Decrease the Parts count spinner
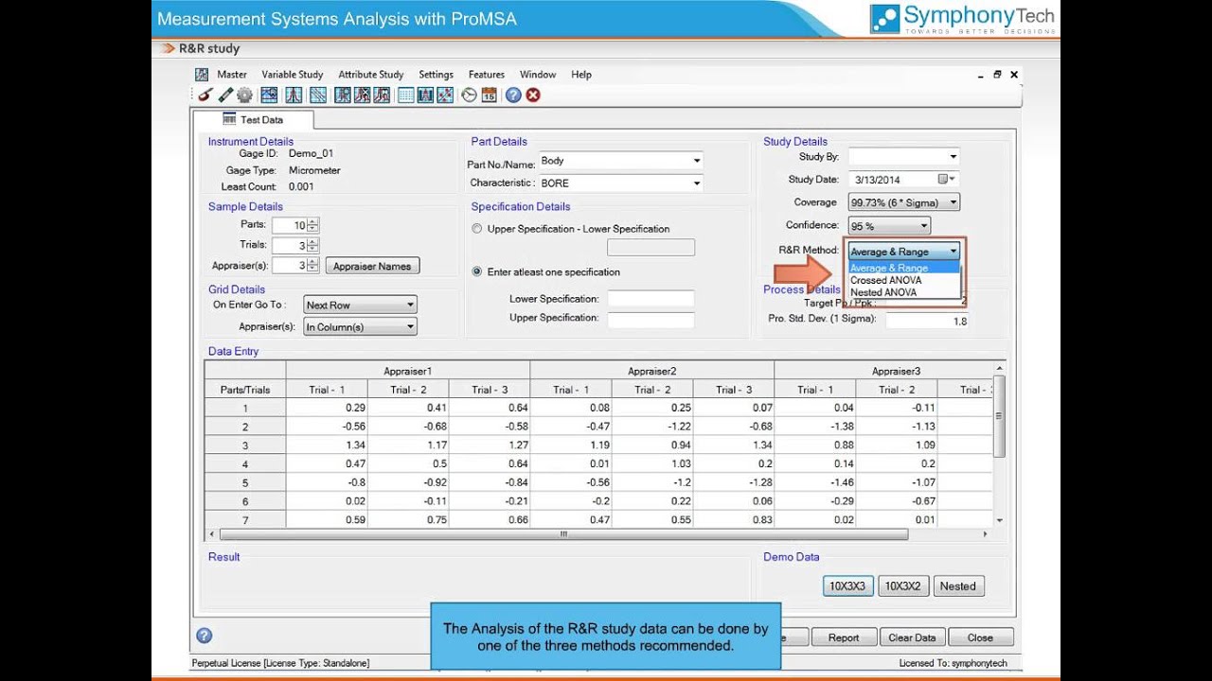Screen dimensions: 1212x681 [x=313, y=229]
